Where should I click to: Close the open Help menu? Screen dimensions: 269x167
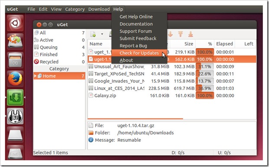118,9
